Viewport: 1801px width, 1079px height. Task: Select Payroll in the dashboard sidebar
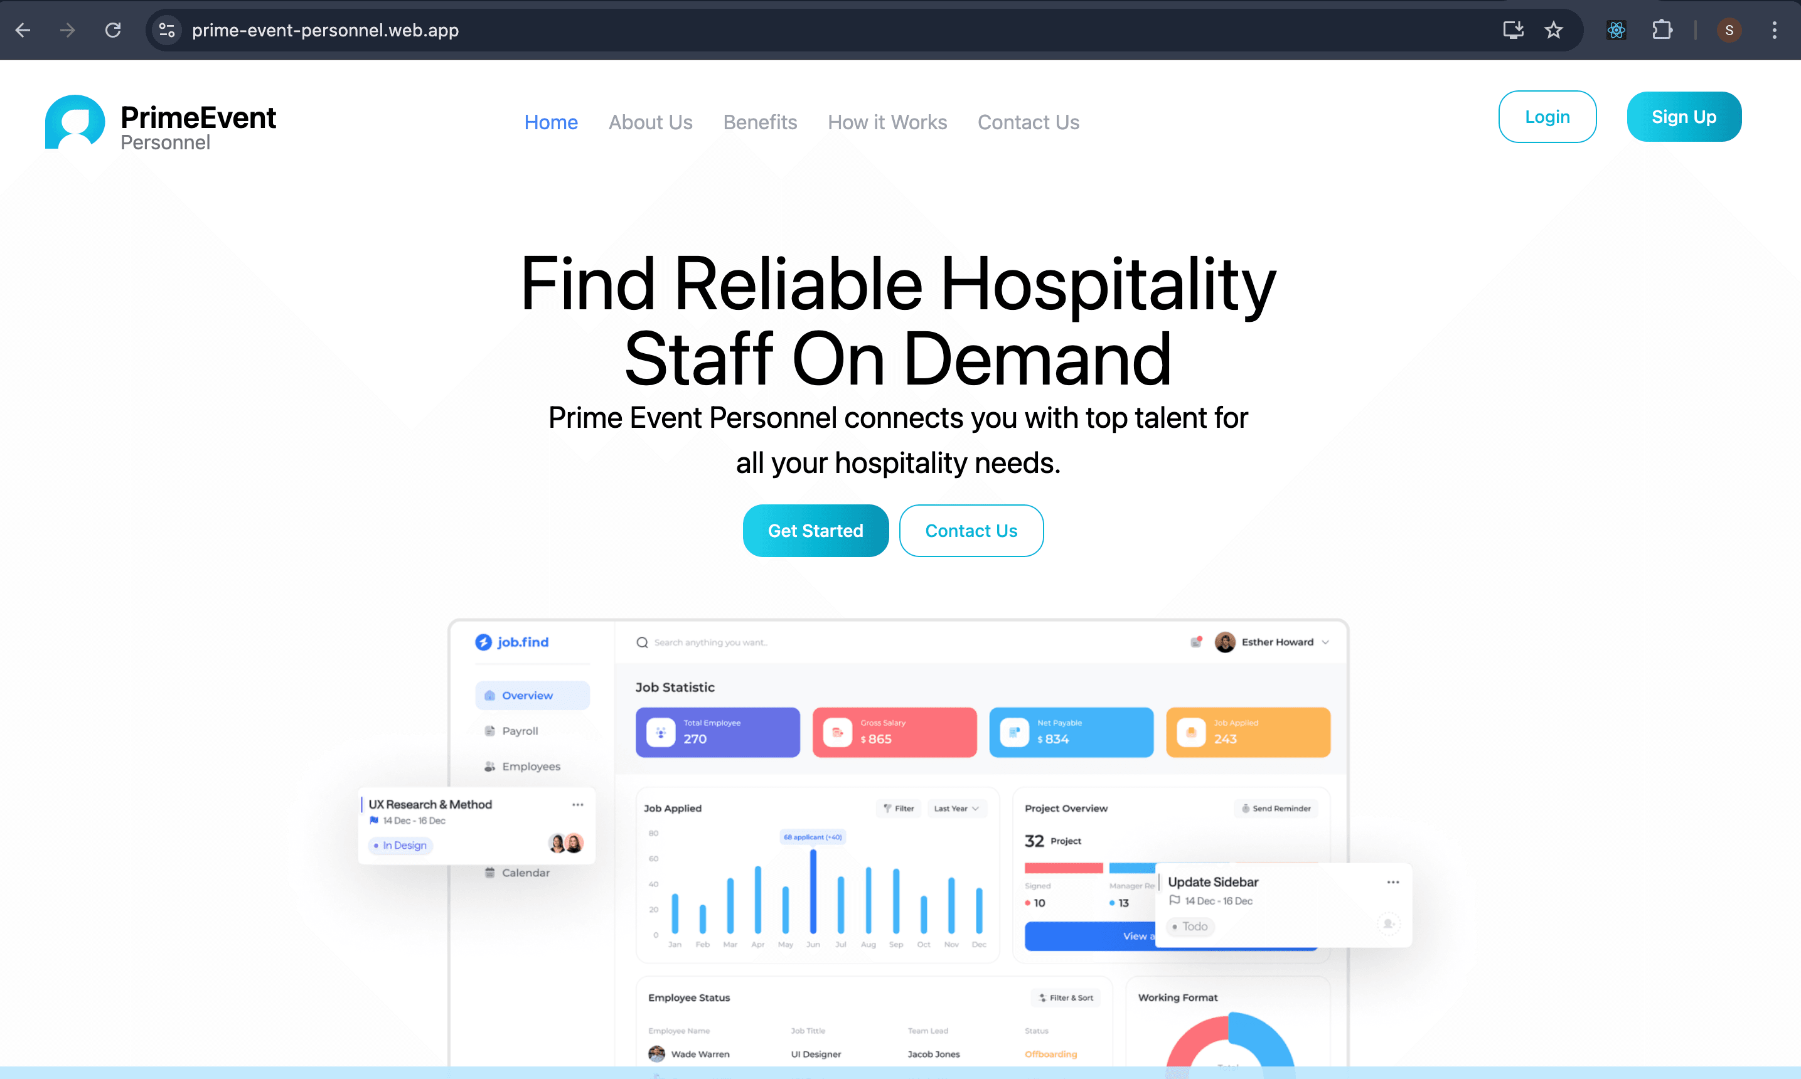[x=512, y=731]
